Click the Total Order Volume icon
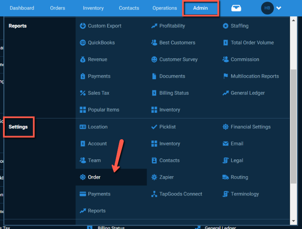The width and height of the screenshot is (302, 229). (226, 42)
